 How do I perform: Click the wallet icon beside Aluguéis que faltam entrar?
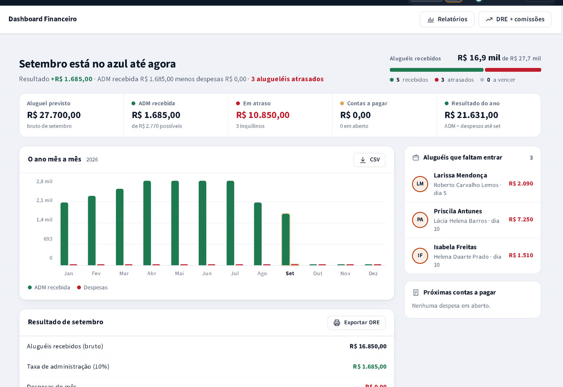416,158
